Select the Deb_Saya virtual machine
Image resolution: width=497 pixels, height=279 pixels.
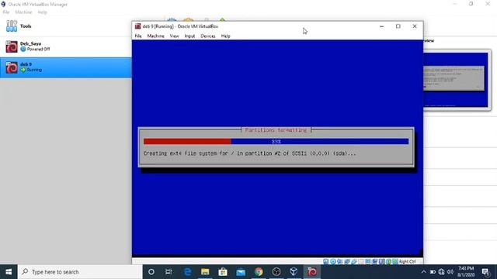65,46
